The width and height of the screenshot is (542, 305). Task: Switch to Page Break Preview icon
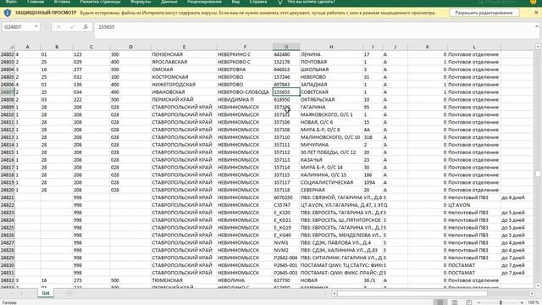[x=468, y=302]
